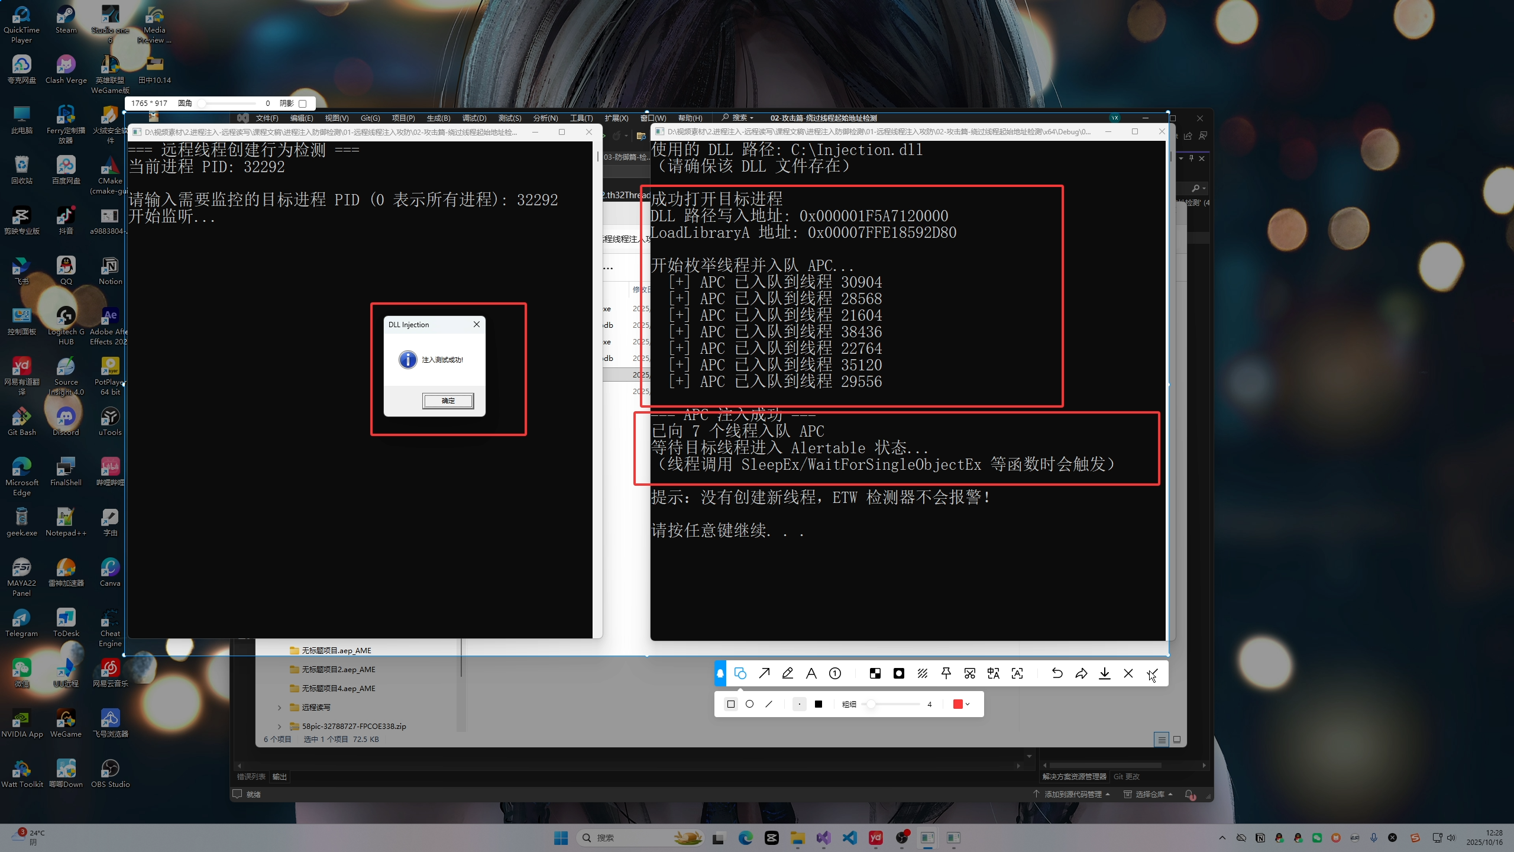Expand the 远程读写 folder
The image size is (1514, 852).
pyautogui.click(x=280, y=708)
